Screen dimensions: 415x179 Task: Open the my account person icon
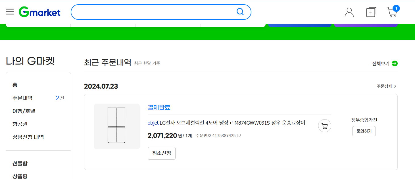[349, 12]
